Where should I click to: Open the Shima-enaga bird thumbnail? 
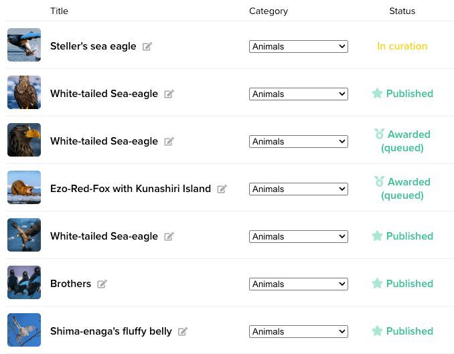coord(24,330)
